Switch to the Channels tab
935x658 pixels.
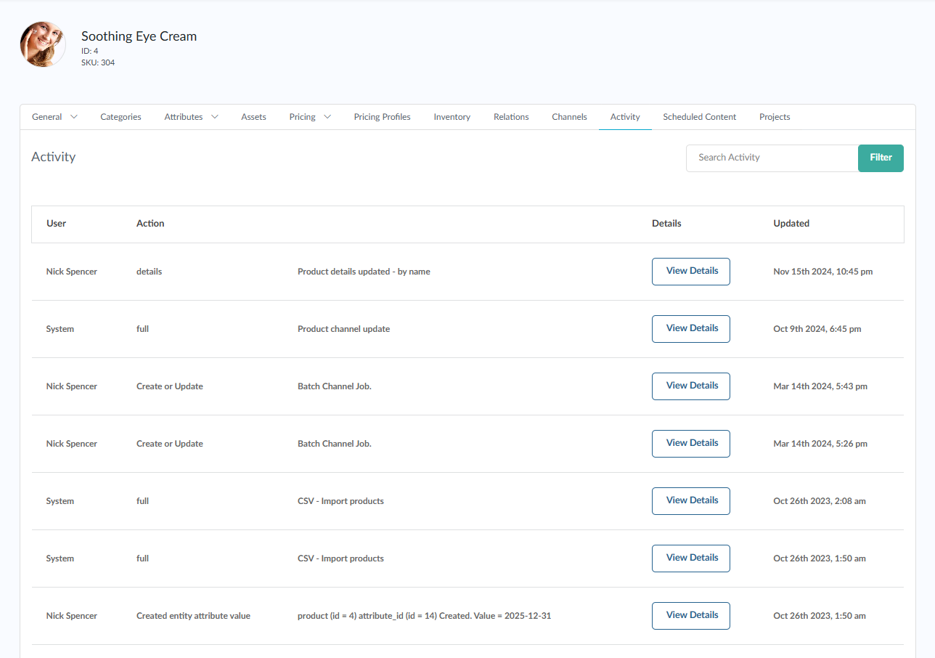coord(569,117)
